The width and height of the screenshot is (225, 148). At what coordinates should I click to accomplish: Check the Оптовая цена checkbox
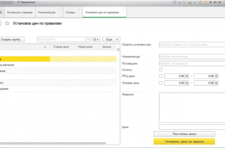161,83
